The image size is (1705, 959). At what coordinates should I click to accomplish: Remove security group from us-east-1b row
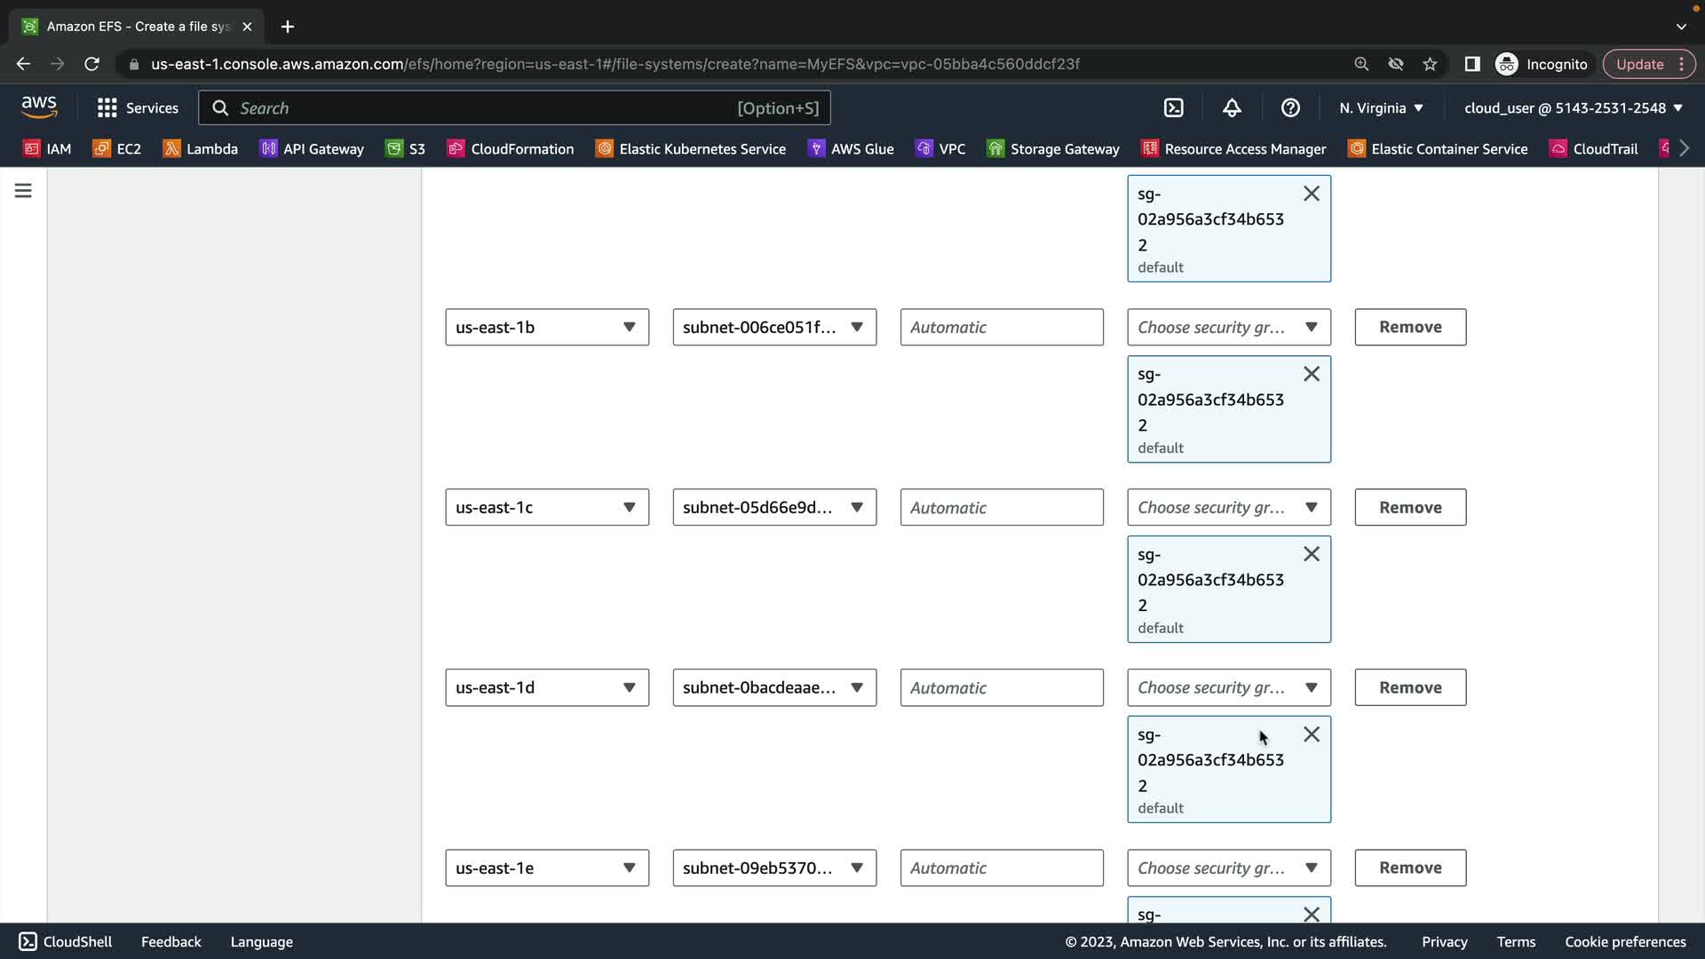(x=1311, y=375)
